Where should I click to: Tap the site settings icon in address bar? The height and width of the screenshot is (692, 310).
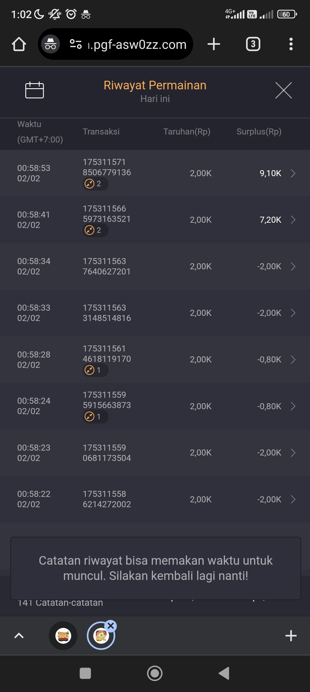(x=76, y=44)
